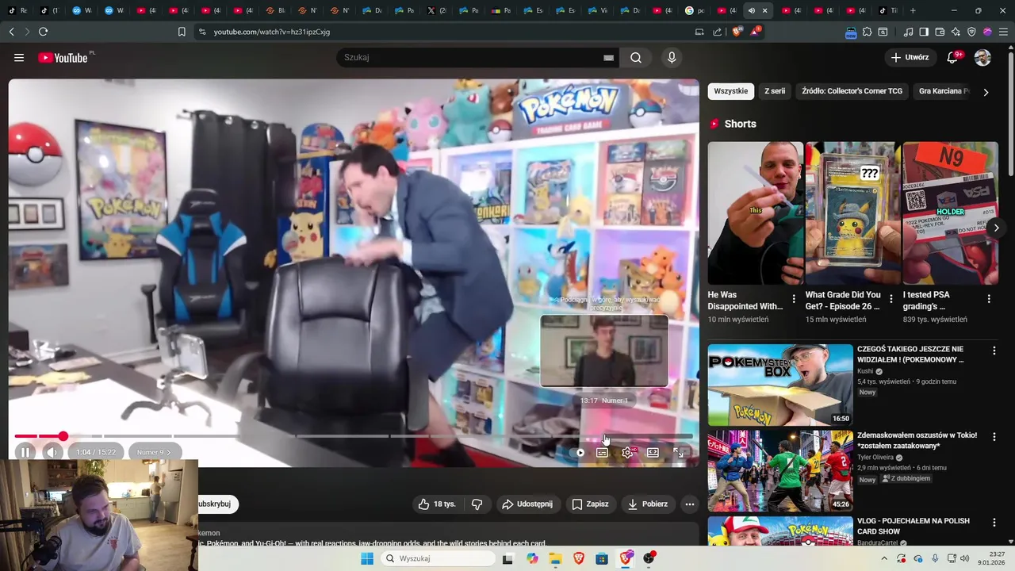
Task: Open 'Zdemaskowałem oszustów w Tokio' thumbnail
Action: (x=780, y=470)
